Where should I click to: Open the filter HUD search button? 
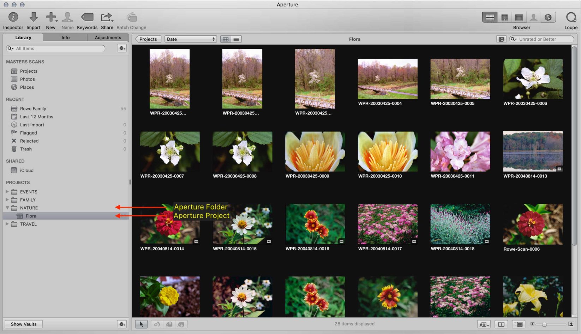[x=501, y=39]
